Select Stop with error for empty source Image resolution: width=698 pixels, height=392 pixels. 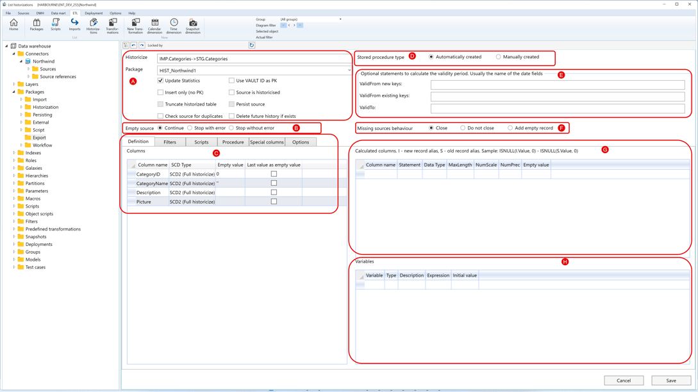point(190,128)
